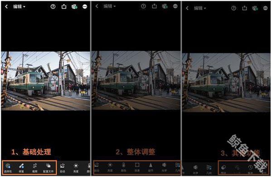This screenshot has width=272, height=177.
Task: Open the help icon on the left screen
Action: click(53, 7)
